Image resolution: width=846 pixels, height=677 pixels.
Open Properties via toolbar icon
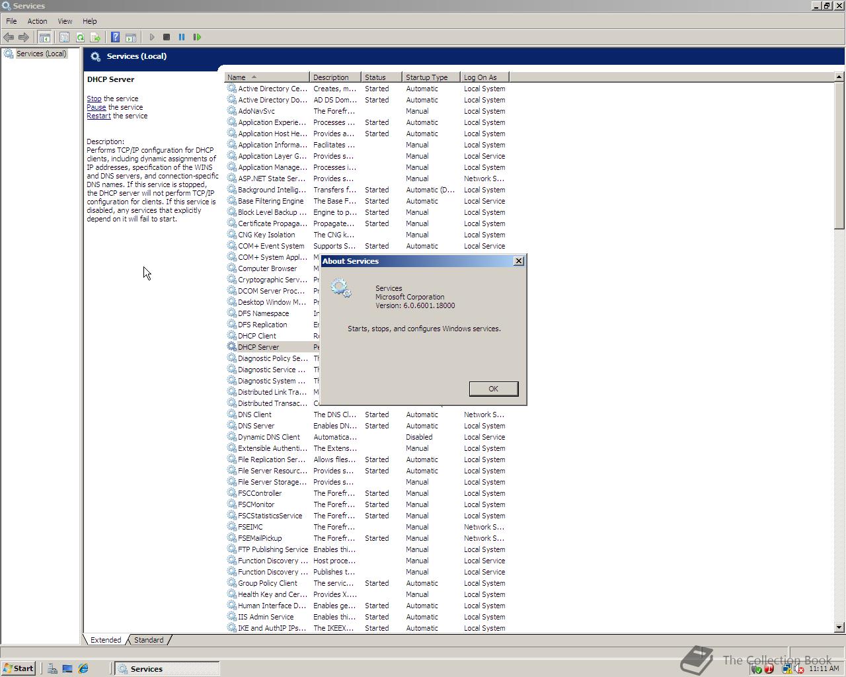pyautogui.click(x=64, y=37)
